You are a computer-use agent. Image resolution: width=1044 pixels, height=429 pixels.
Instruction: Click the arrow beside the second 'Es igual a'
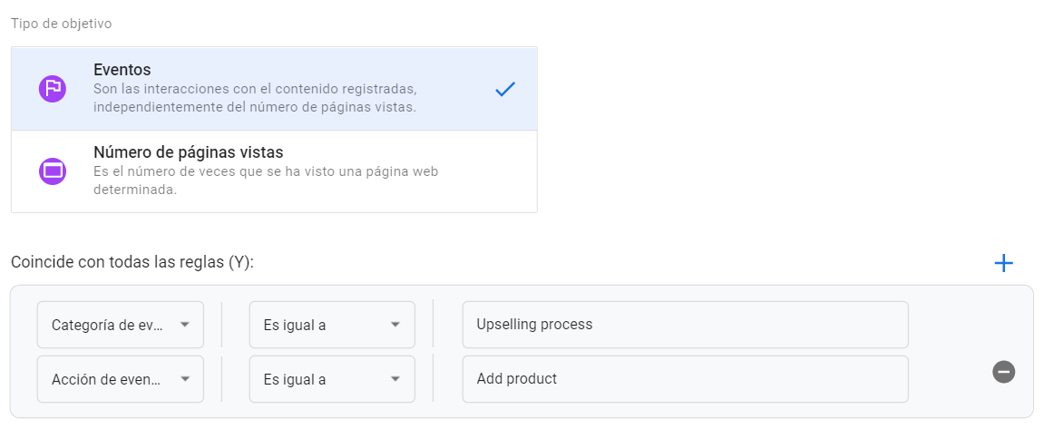395,379
